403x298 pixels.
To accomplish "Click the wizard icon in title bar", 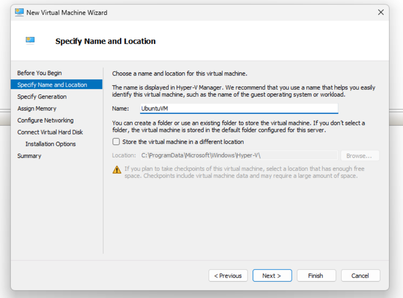I will point(20,12).
